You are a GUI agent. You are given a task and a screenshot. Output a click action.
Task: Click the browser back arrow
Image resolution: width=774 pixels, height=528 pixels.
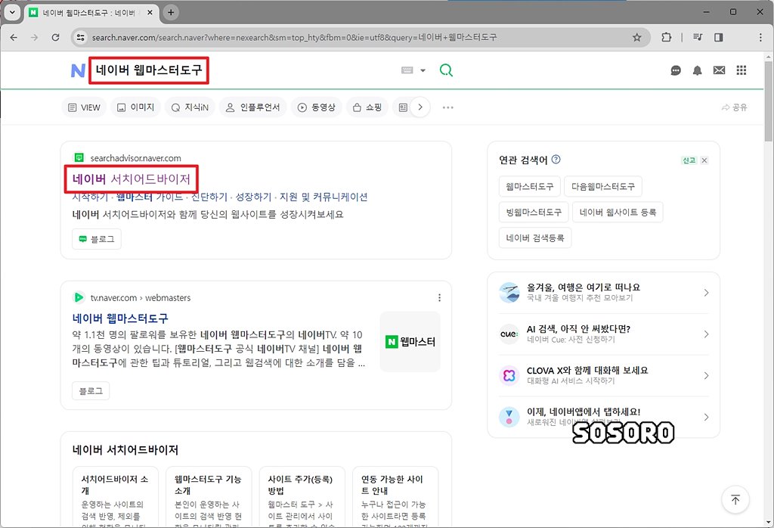click(x=14, y=38)
